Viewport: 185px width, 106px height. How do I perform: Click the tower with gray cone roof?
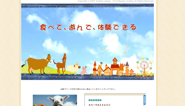pyautogui.click(x=127, y=69)
